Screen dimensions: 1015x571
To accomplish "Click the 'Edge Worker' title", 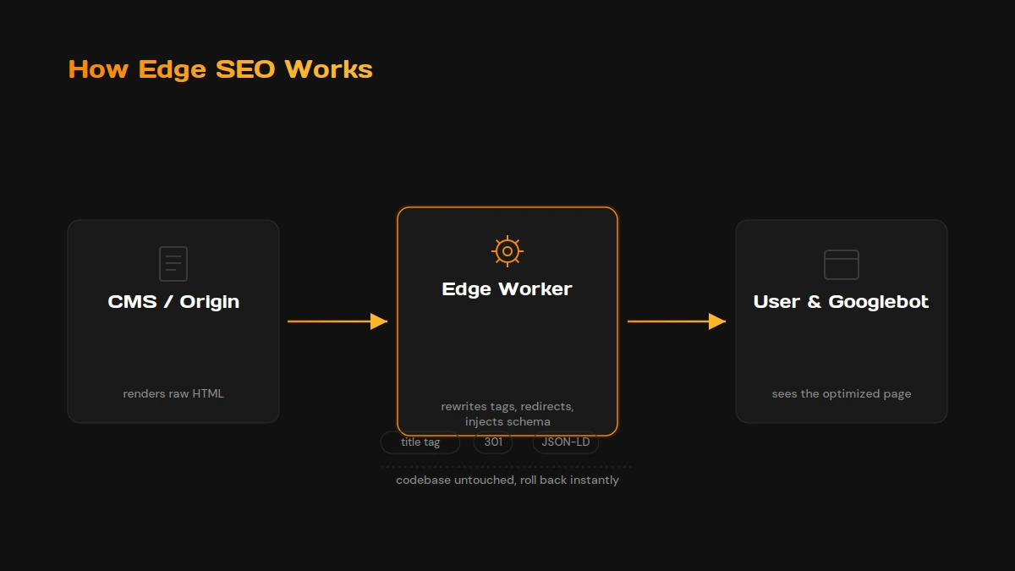I will pyautogui.click(x=507, y=289).
